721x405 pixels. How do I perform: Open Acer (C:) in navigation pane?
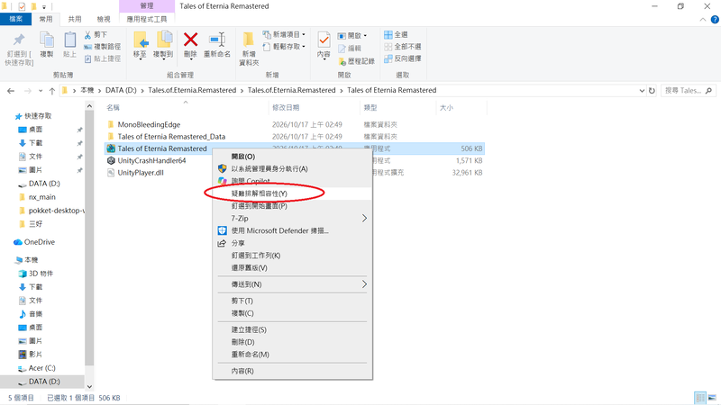[41, 368]
